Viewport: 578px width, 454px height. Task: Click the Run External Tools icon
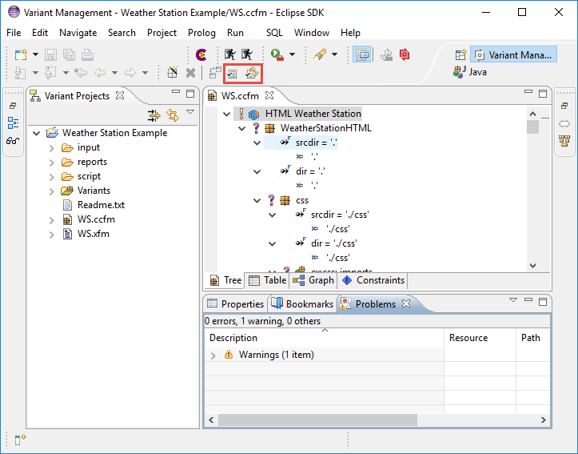[277, 54]
